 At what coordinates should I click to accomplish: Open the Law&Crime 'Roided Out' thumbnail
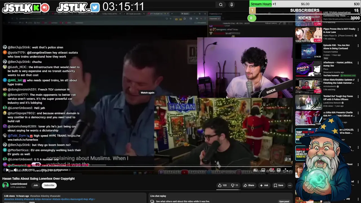tap(309, 102)
